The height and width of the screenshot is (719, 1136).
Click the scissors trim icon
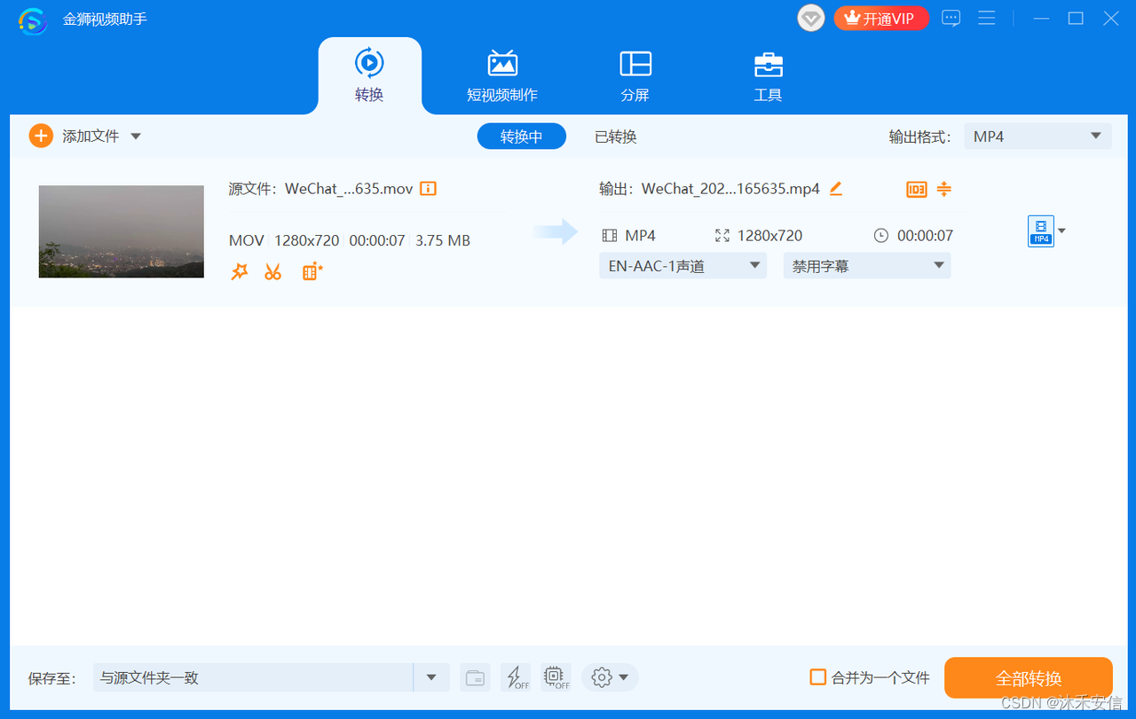(x=272, y=271)
